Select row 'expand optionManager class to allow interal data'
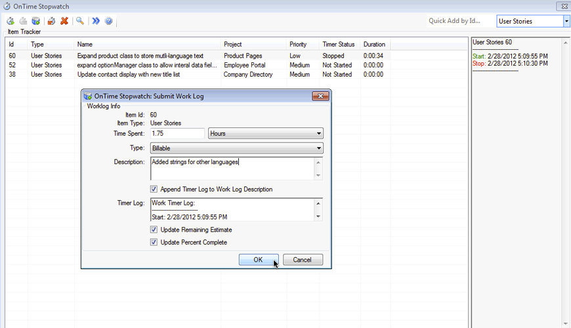The height and width of the screenshot is (328, 571). (x=198, y=65)
